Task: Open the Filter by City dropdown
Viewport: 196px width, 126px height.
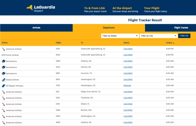Action: click(x=159, y=36)
